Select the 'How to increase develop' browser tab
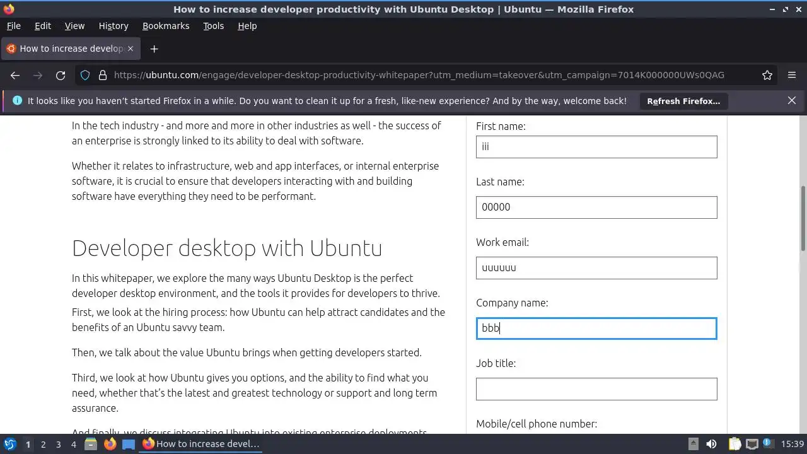This screenshot has width=807, height=454. pos(70,49)
